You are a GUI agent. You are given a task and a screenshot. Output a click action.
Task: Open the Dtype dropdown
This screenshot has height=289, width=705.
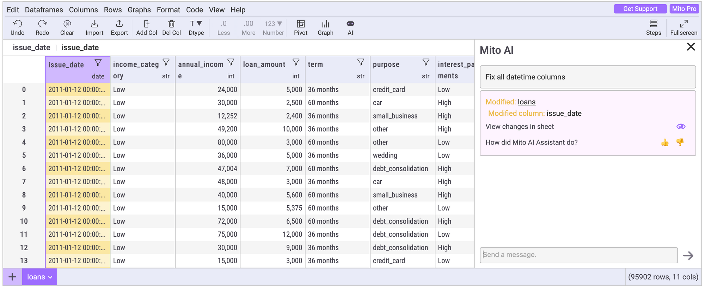click(x=196, y=27)
